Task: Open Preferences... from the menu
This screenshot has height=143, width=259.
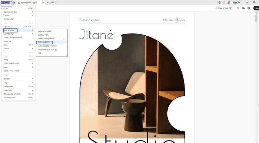Action: pos(18,86)
